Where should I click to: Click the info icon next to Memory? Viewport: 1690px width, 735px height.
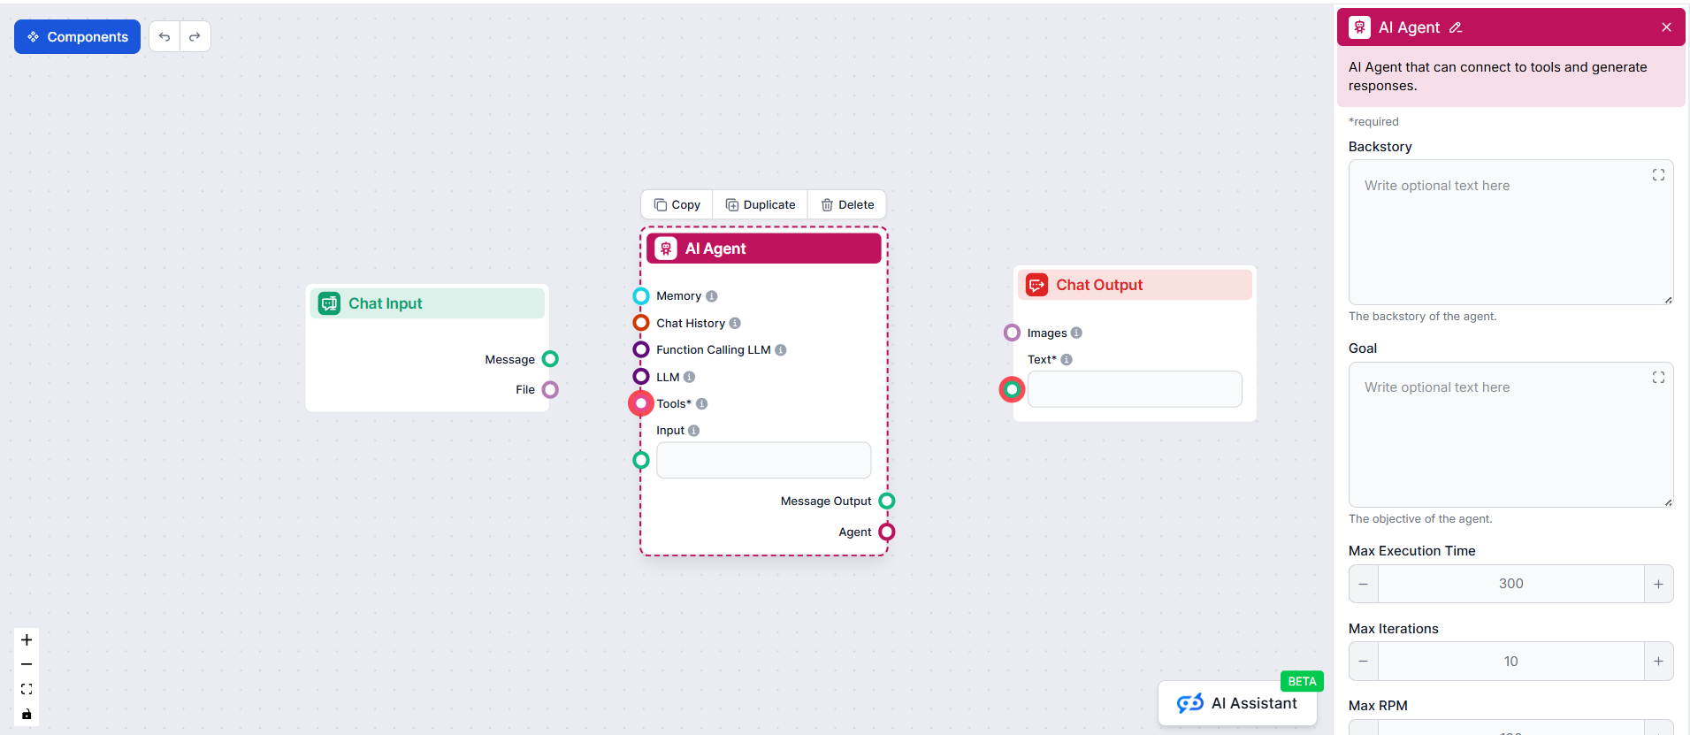click(x=712, y=296)
